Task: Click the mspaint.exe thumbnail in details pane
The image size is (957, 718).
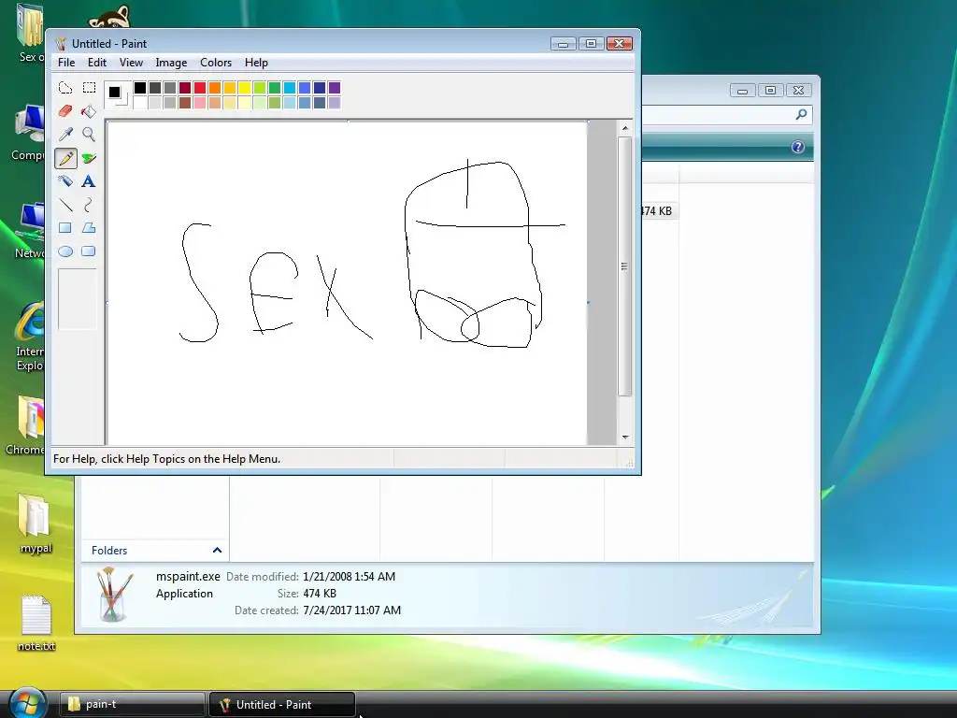Action: [115, 594]
